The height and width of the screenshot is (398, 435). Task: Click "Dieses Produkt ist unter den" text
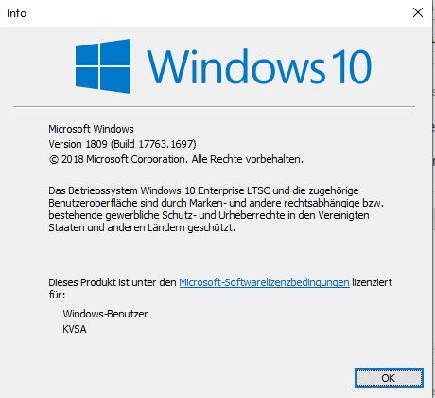(113, 282)
